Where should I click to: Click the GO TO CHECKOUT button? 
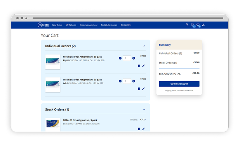(179, 84)
